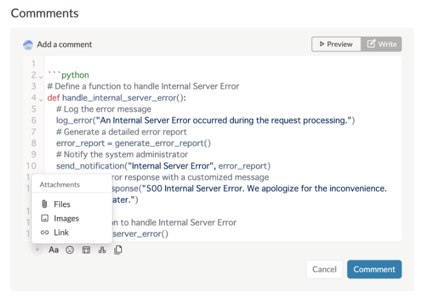The height and width of the screenshot is (300, 425).
Task: Cancel the comment
Action: click(324, 269)
